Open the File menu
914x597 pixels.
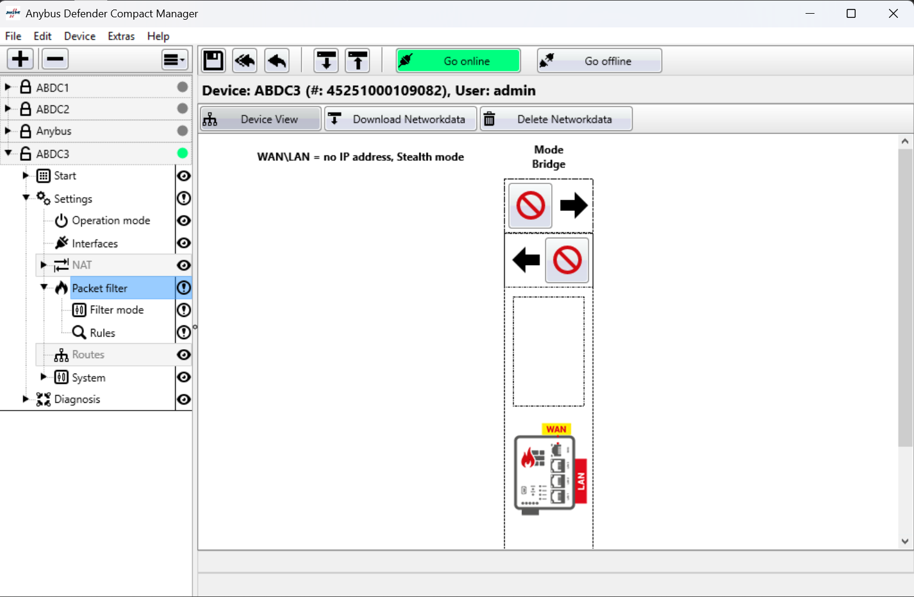pyautogui.click(x=13, y=36)
